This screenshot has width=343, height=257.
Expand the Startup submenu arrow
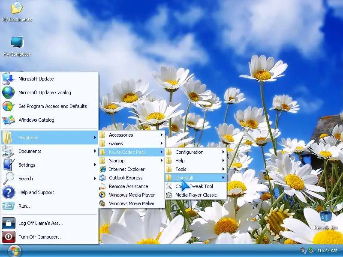point(162,160)
